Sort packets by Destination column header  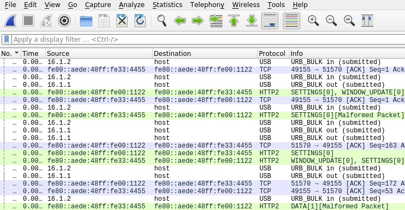click(x=205, y=54)
